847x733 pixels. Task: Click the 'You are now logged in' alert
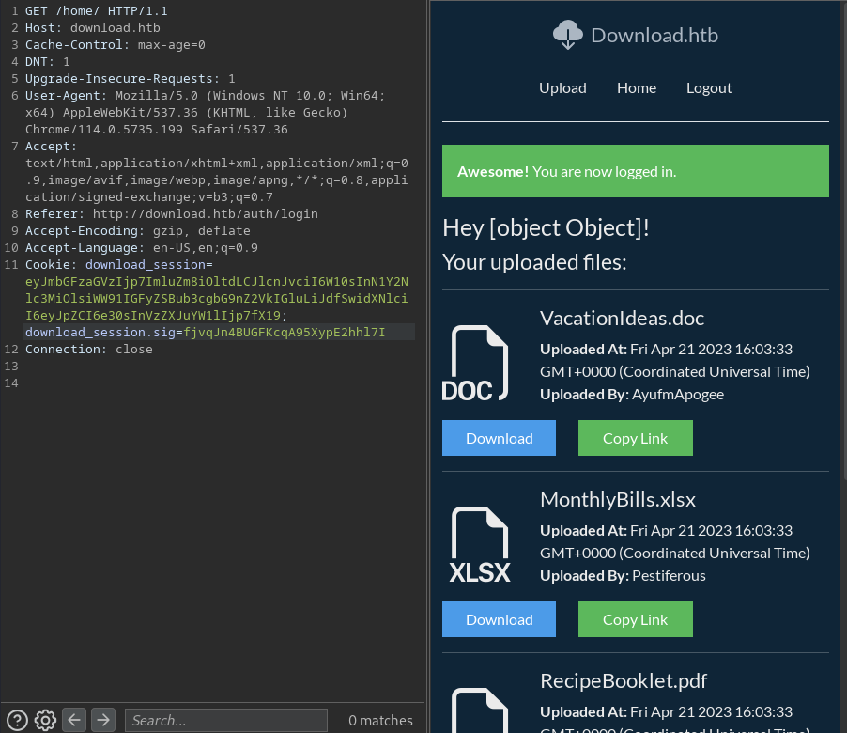635,171
